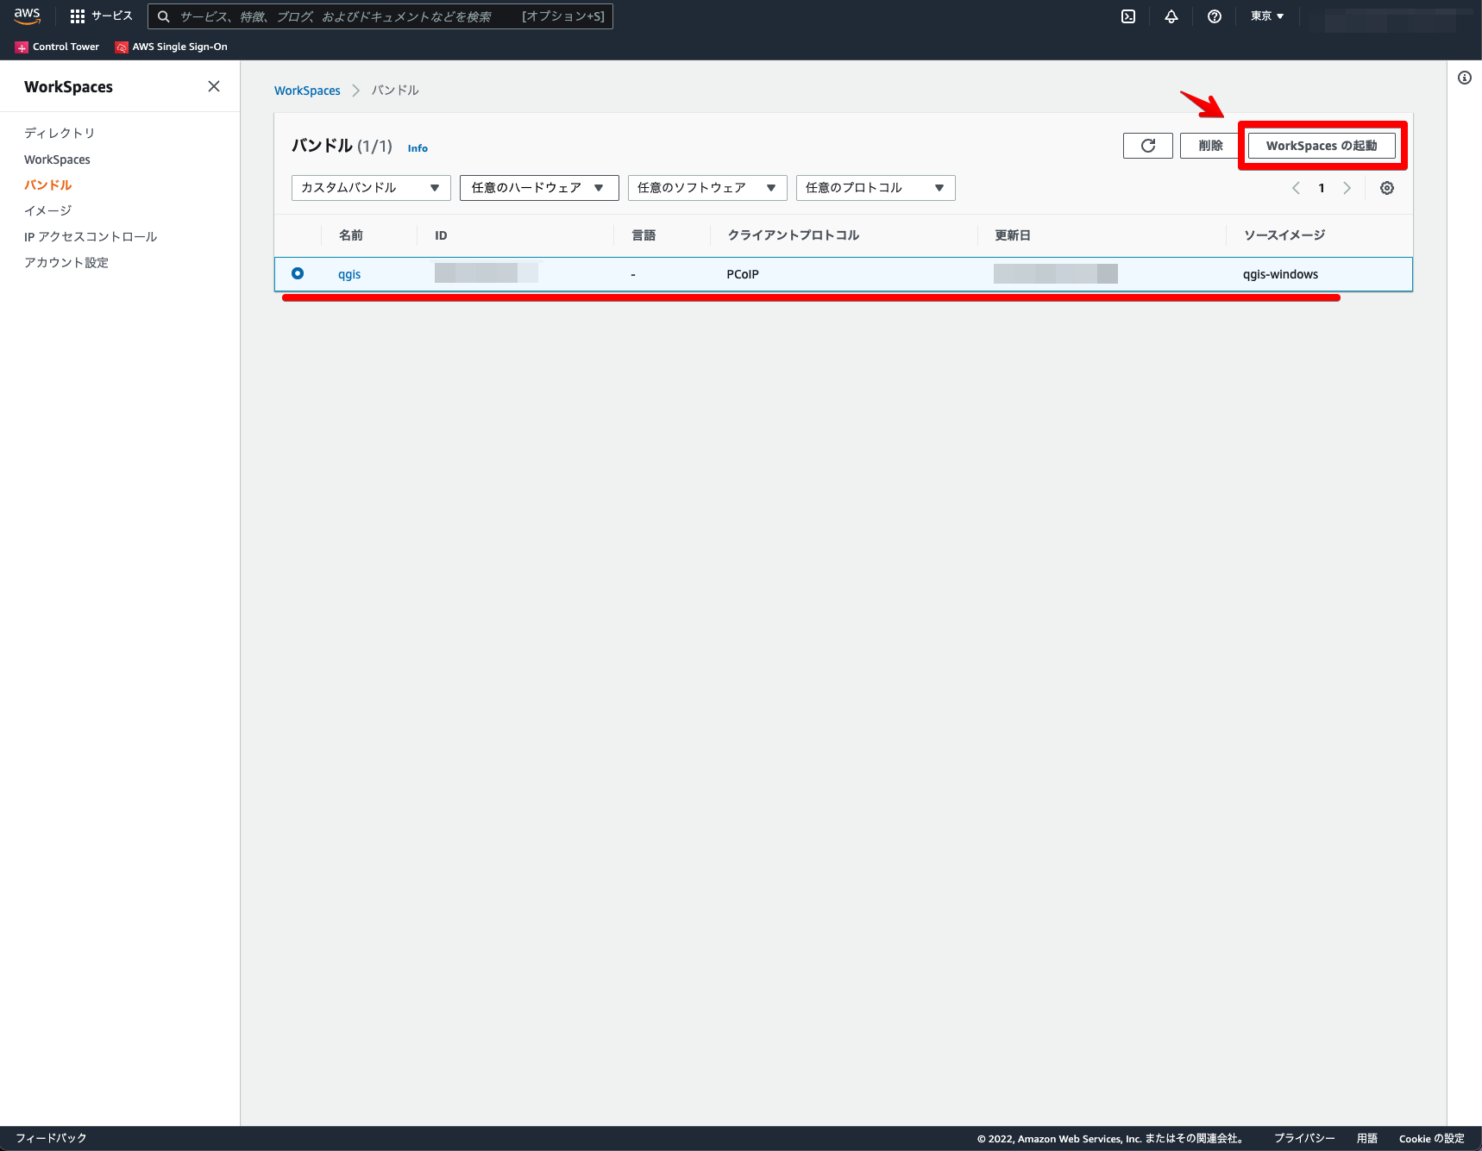The height and width of the screenshot is (1151, 1482).
Task: View notifications via the bell icon
Action: coord(1171,16)
